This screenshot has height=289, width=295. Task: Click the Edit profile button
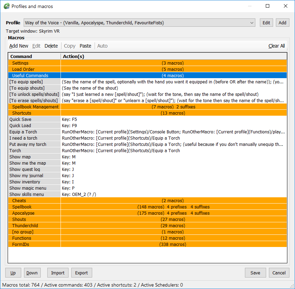coord(266,23)
